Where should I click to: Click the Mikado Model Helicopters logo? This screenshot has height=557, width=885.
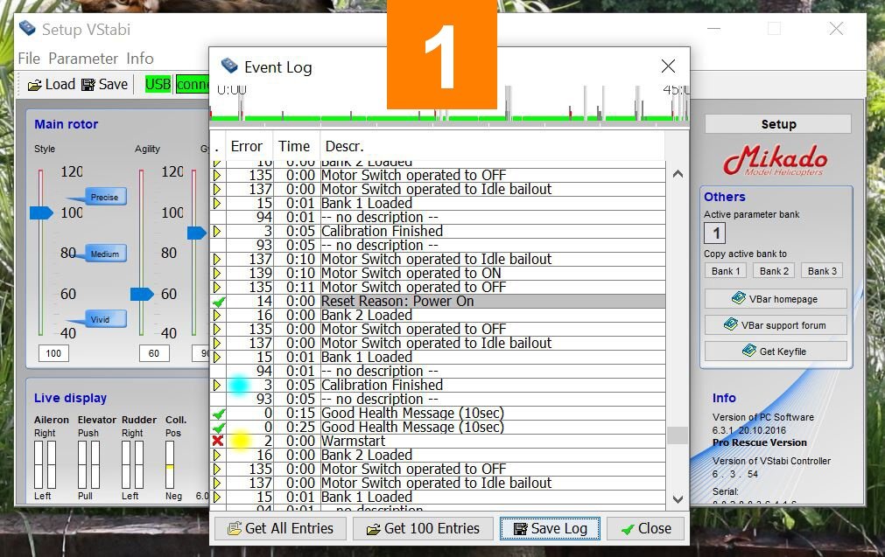click(x=775, y=161)
